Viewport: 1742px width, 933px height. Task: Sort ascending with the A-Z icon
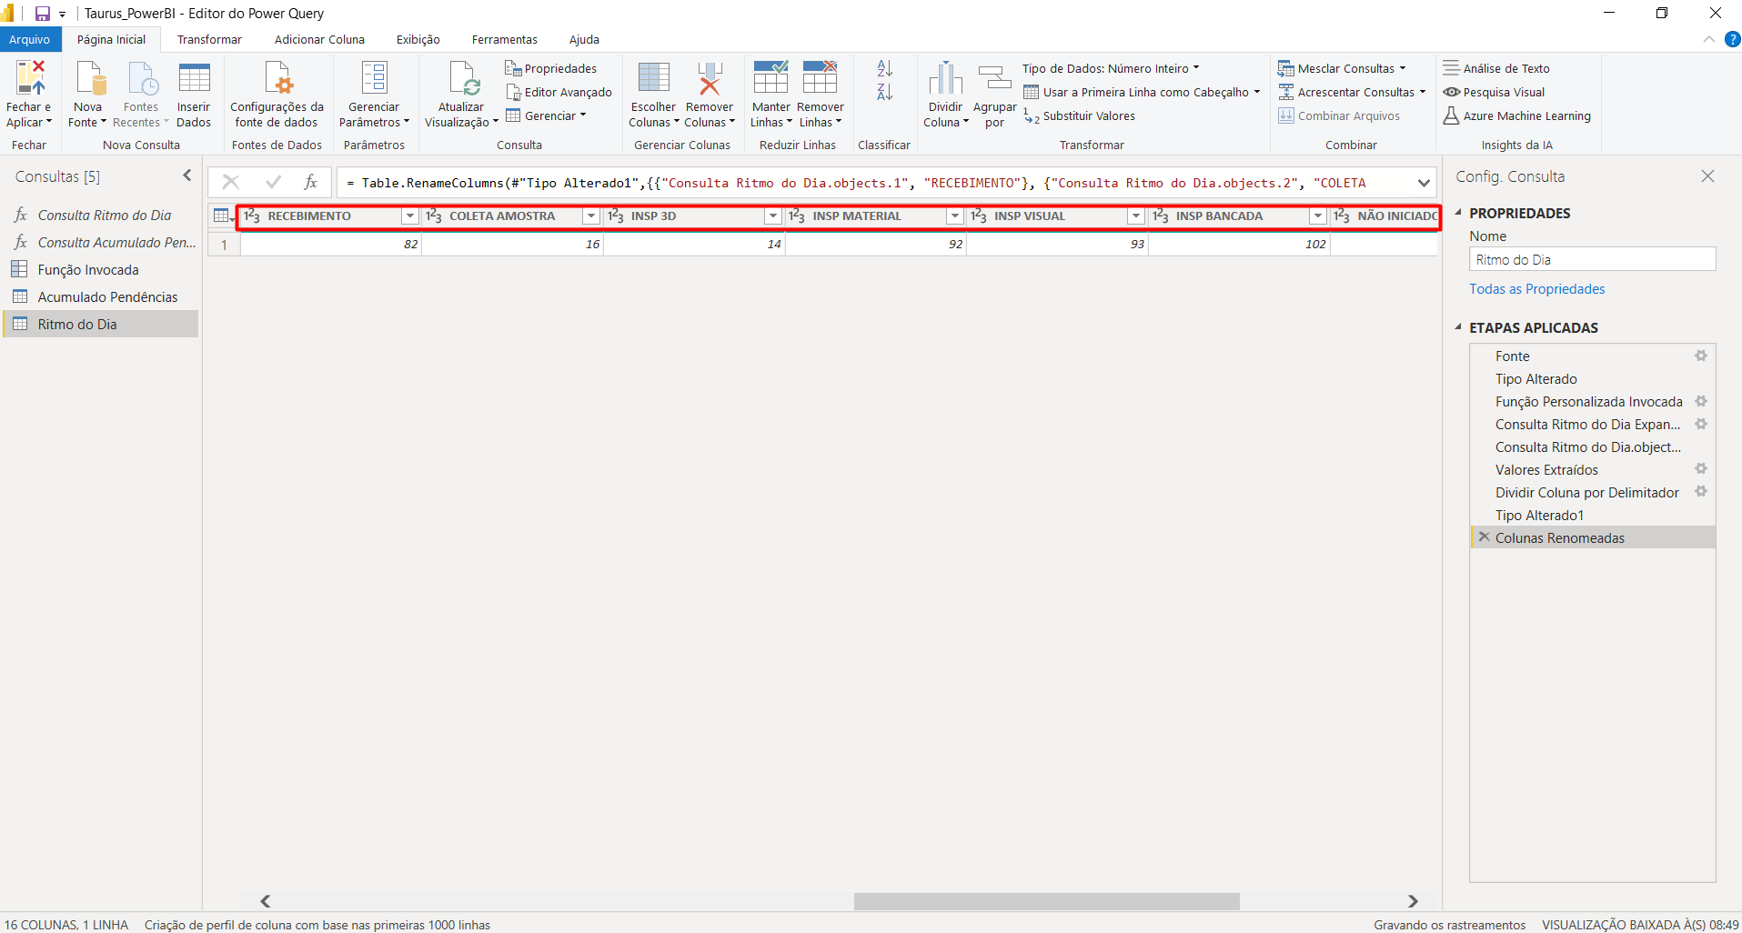[x=885, y=68]
